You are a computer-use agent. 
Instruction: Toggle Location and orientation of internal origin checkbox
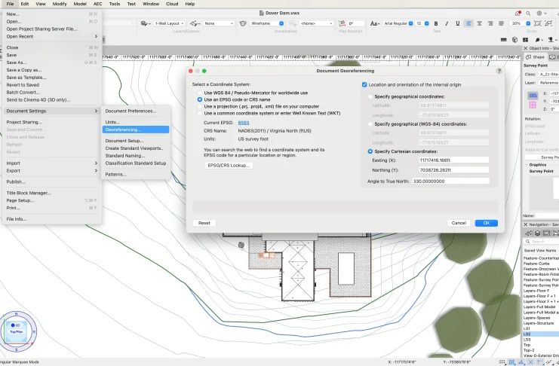[365, 84]
